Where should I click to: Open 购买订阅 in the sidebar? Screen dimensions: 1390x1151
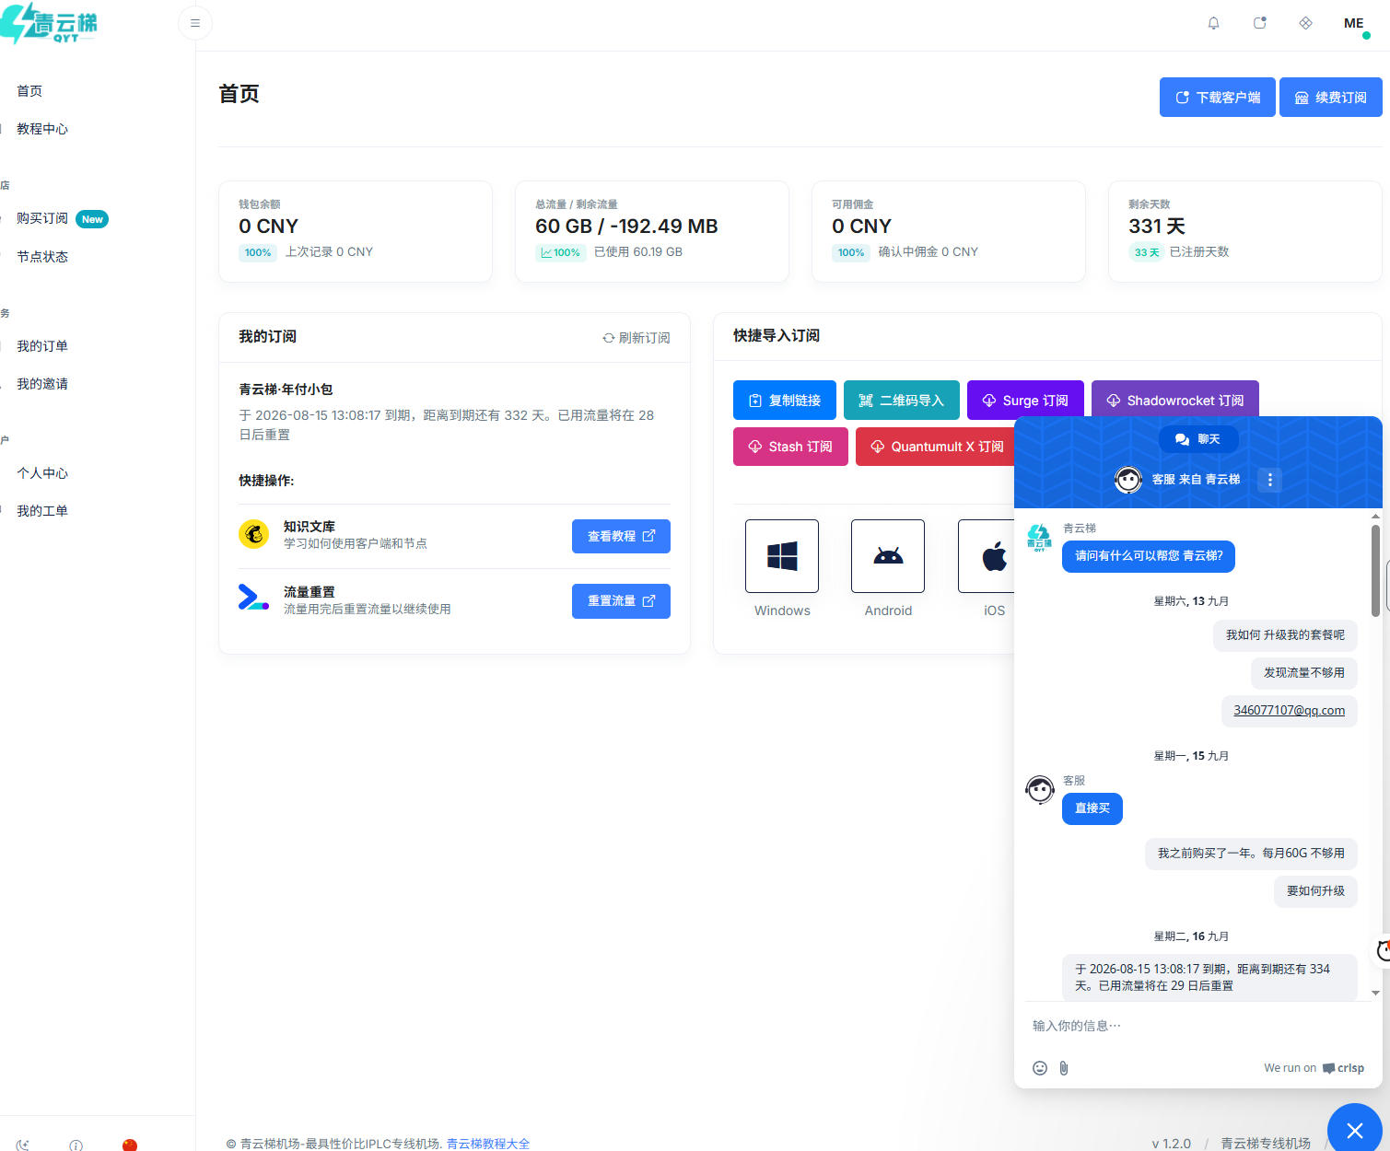coord(42,218)
